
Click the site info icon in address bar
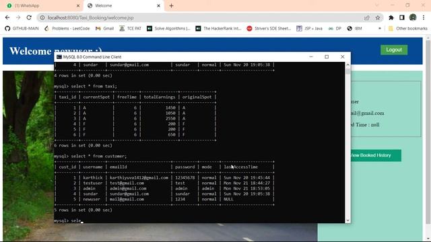pos(42,17)
